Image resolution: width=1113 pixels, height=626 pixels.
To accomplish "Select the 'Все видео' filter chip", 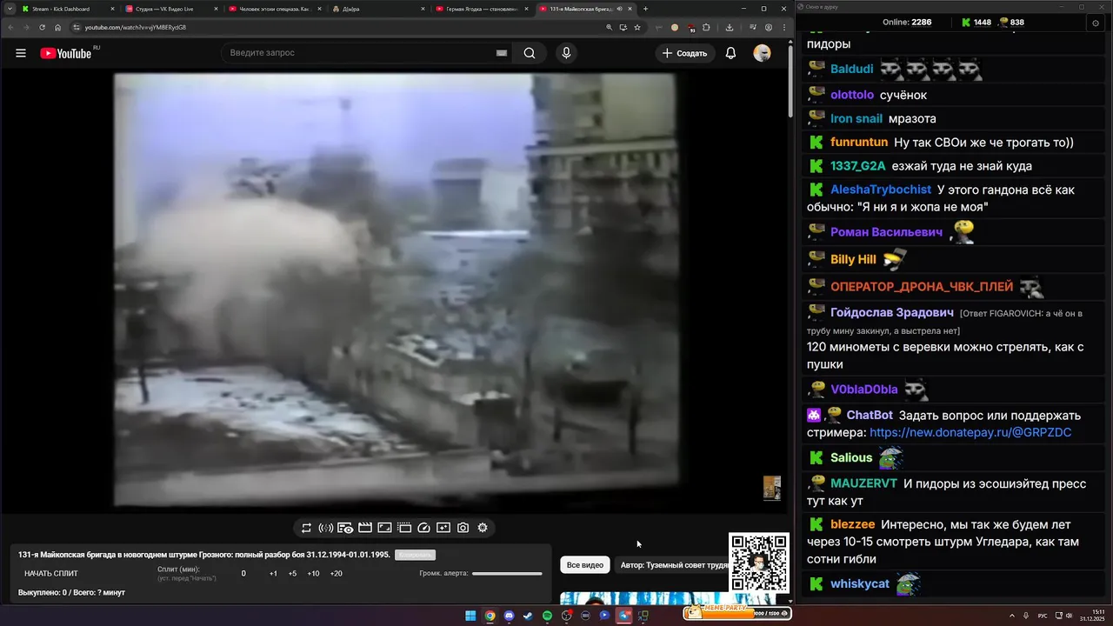I will [585, 565].
